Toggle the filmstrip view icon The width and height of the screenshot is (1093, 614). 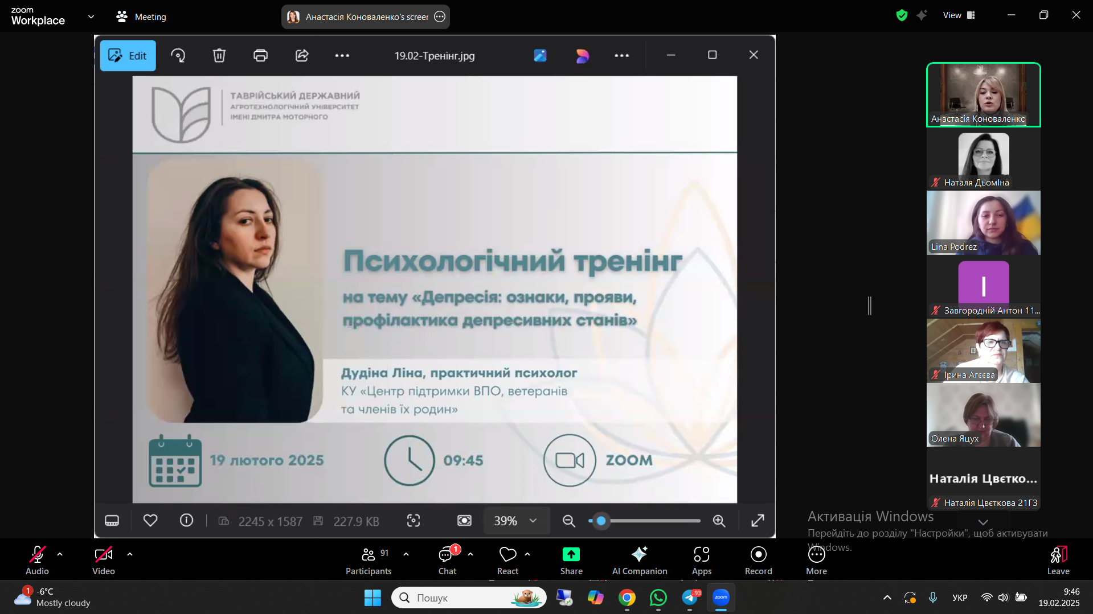point(112,521)
